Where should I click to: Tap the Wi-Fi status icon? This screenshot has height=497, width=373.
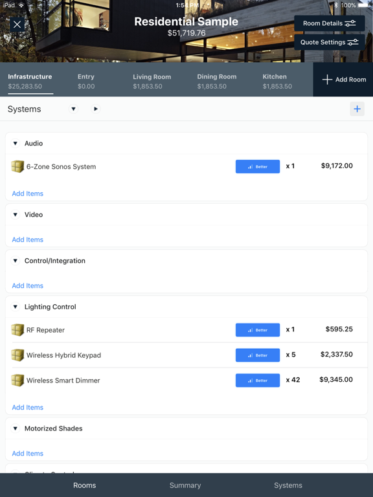click(x=21, y=5)
